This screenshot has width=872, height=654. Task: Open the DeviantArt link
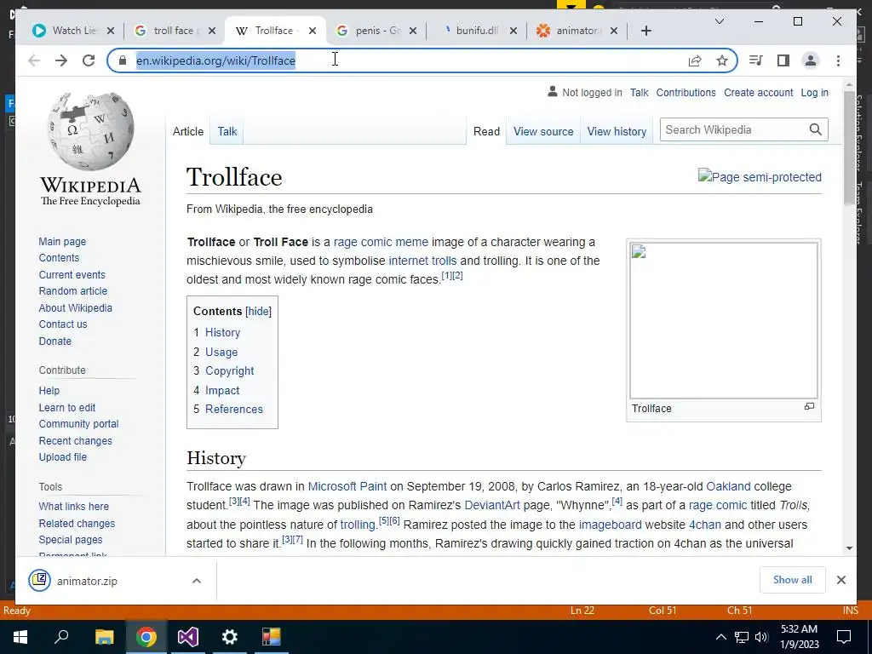point(491,505)
